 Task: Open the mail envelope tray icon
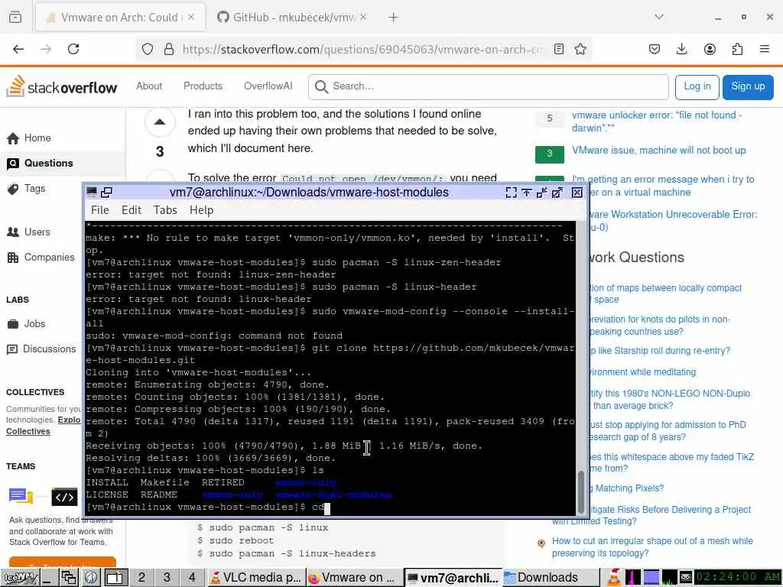pos(686,578)
